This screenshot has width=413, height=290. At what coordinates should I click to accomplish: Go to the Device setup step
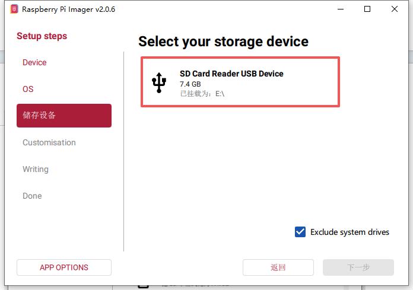(x=34, y=62)
